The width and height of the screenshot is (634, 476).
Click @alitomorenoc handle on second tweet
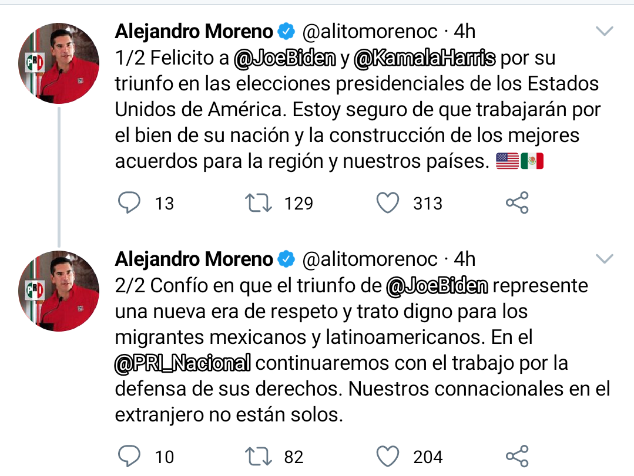(370, 259)
